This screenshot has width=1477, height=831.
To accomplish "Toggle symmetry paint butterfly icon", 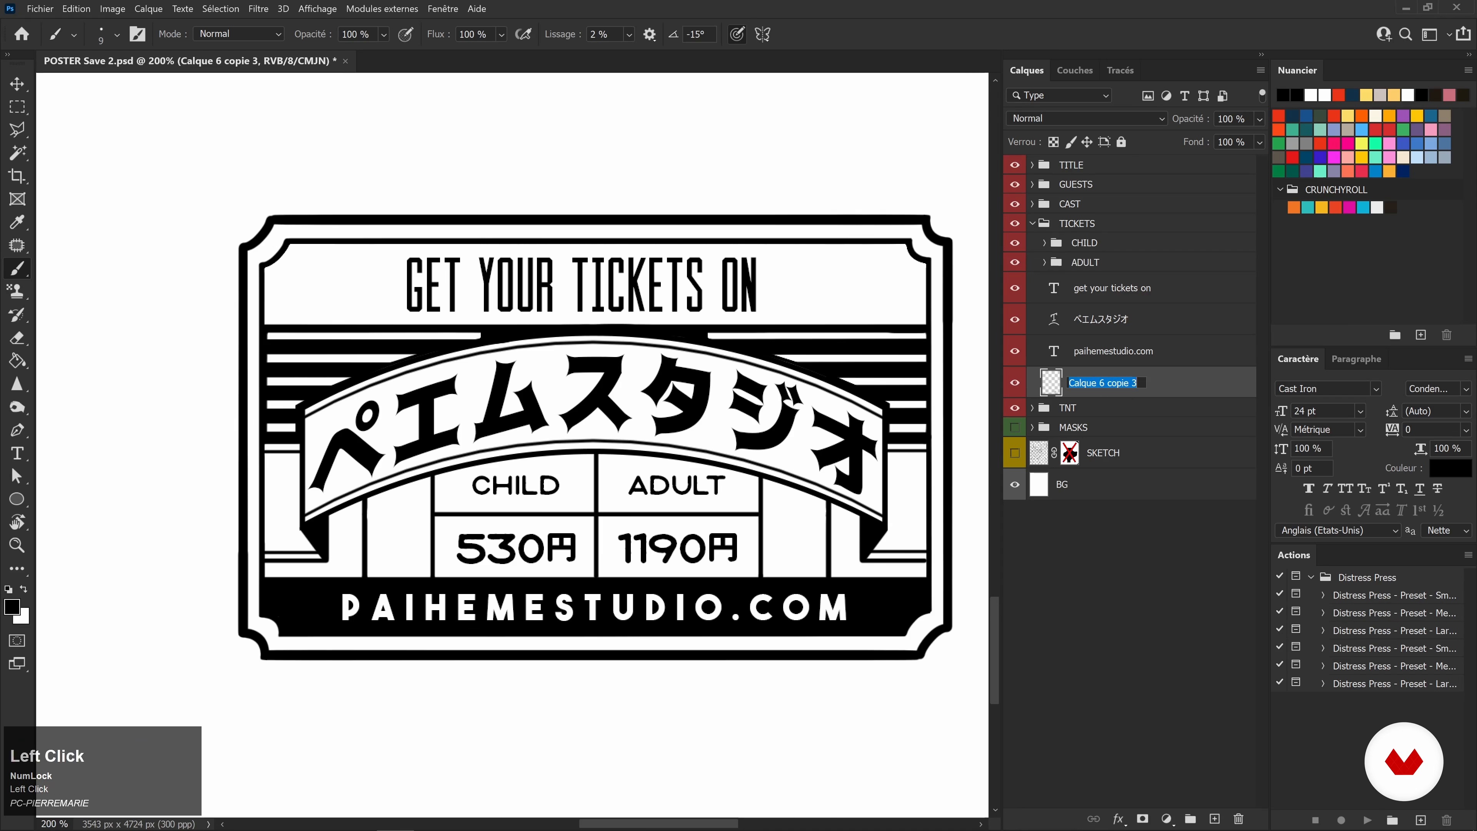I will coord(763,34).
